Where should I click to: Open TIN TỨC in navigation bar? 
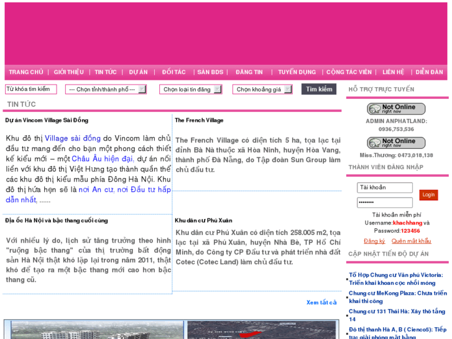(x=106, y=72)
